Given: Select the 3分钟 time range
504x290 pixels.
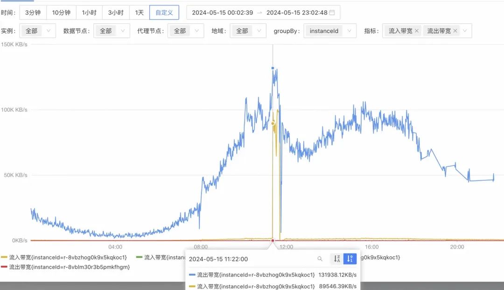Looking at the screenshot, I should (x=33, y=13).
